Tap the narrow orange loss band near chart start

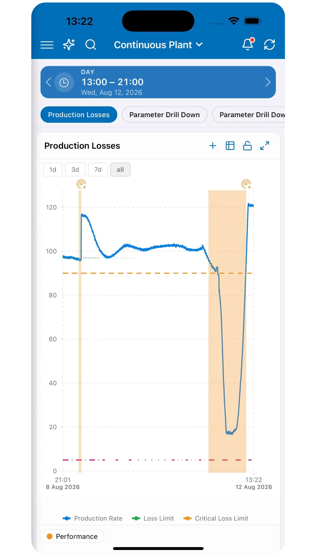(x=80, y=332)
